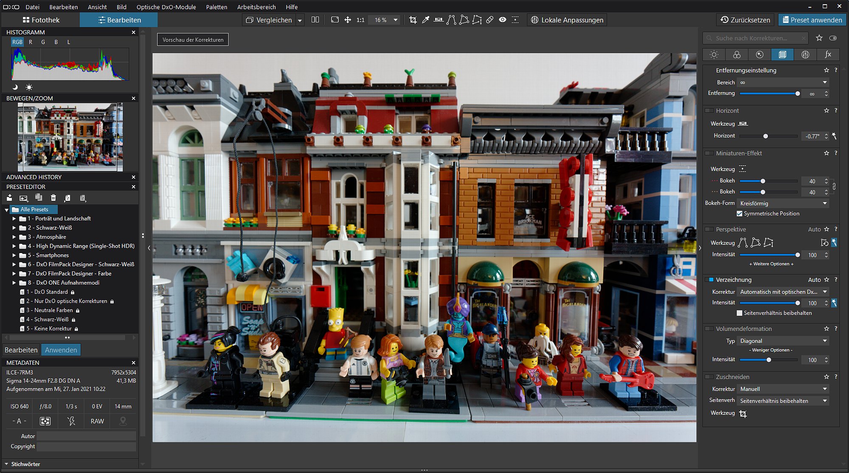Uncheck Symmetrische Position checkbox
The image size is (849, 473).
[739, 214]
